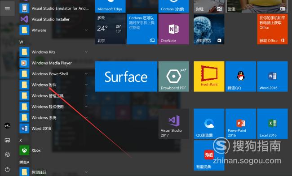Jump to letter X section header
This screenshot has width=292, height=176.
point(21,140)
